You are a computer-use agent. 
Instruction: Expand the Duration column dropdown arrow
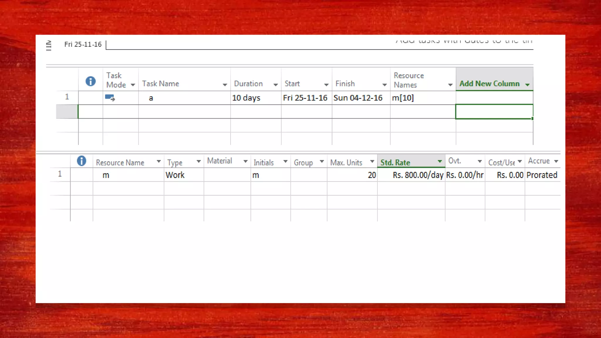point(275,85)
